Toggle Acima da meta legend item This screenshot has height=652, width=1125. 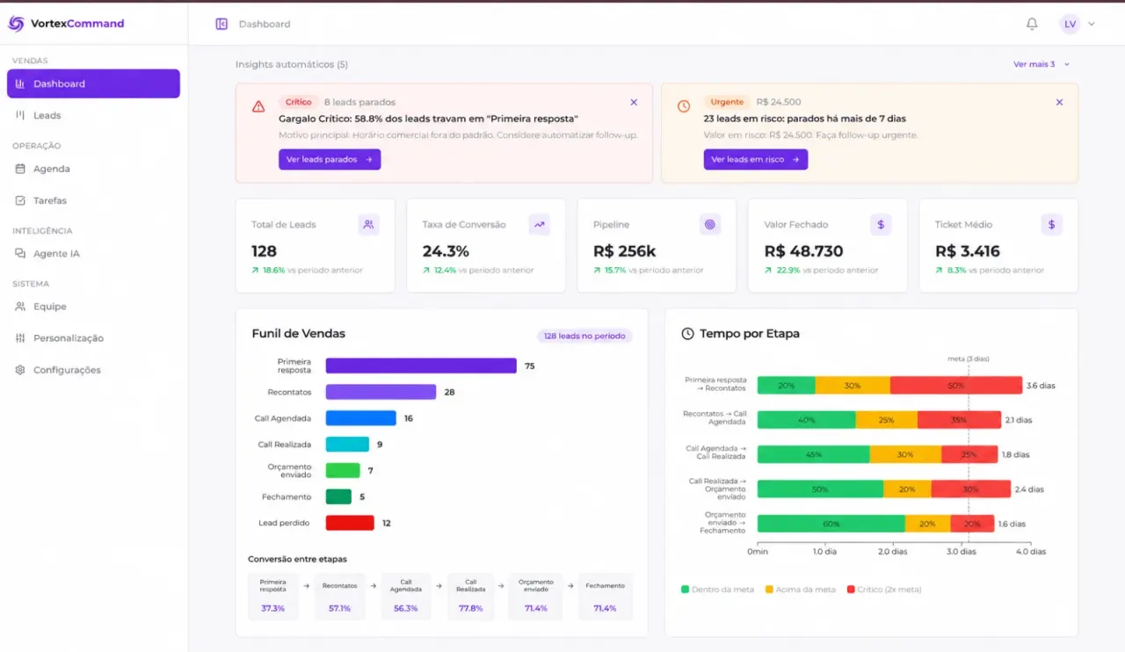pos(800,589)
